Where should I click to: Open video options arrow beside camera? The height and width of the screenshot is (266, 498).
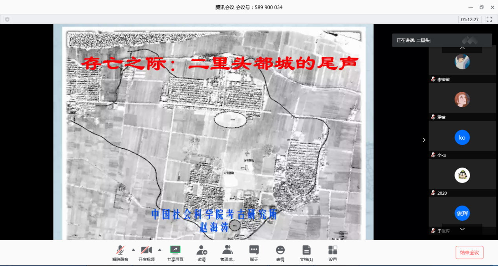tap(159, 250)
